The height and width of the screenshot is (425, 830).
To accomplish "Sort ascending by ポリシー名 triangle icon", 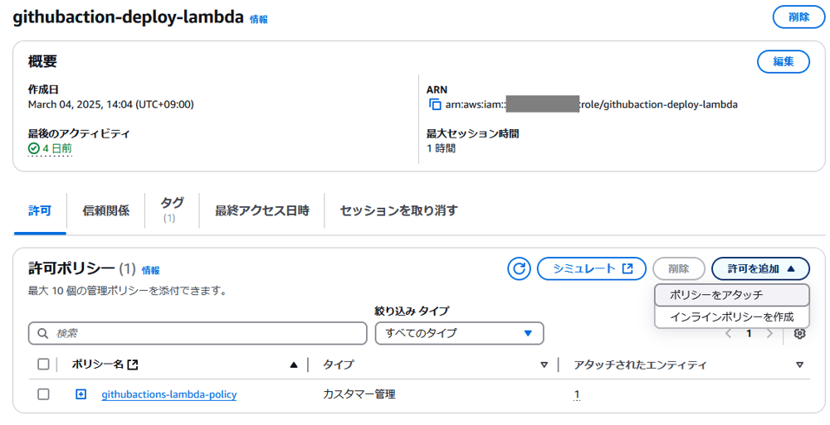I will [x=294, y=365].
